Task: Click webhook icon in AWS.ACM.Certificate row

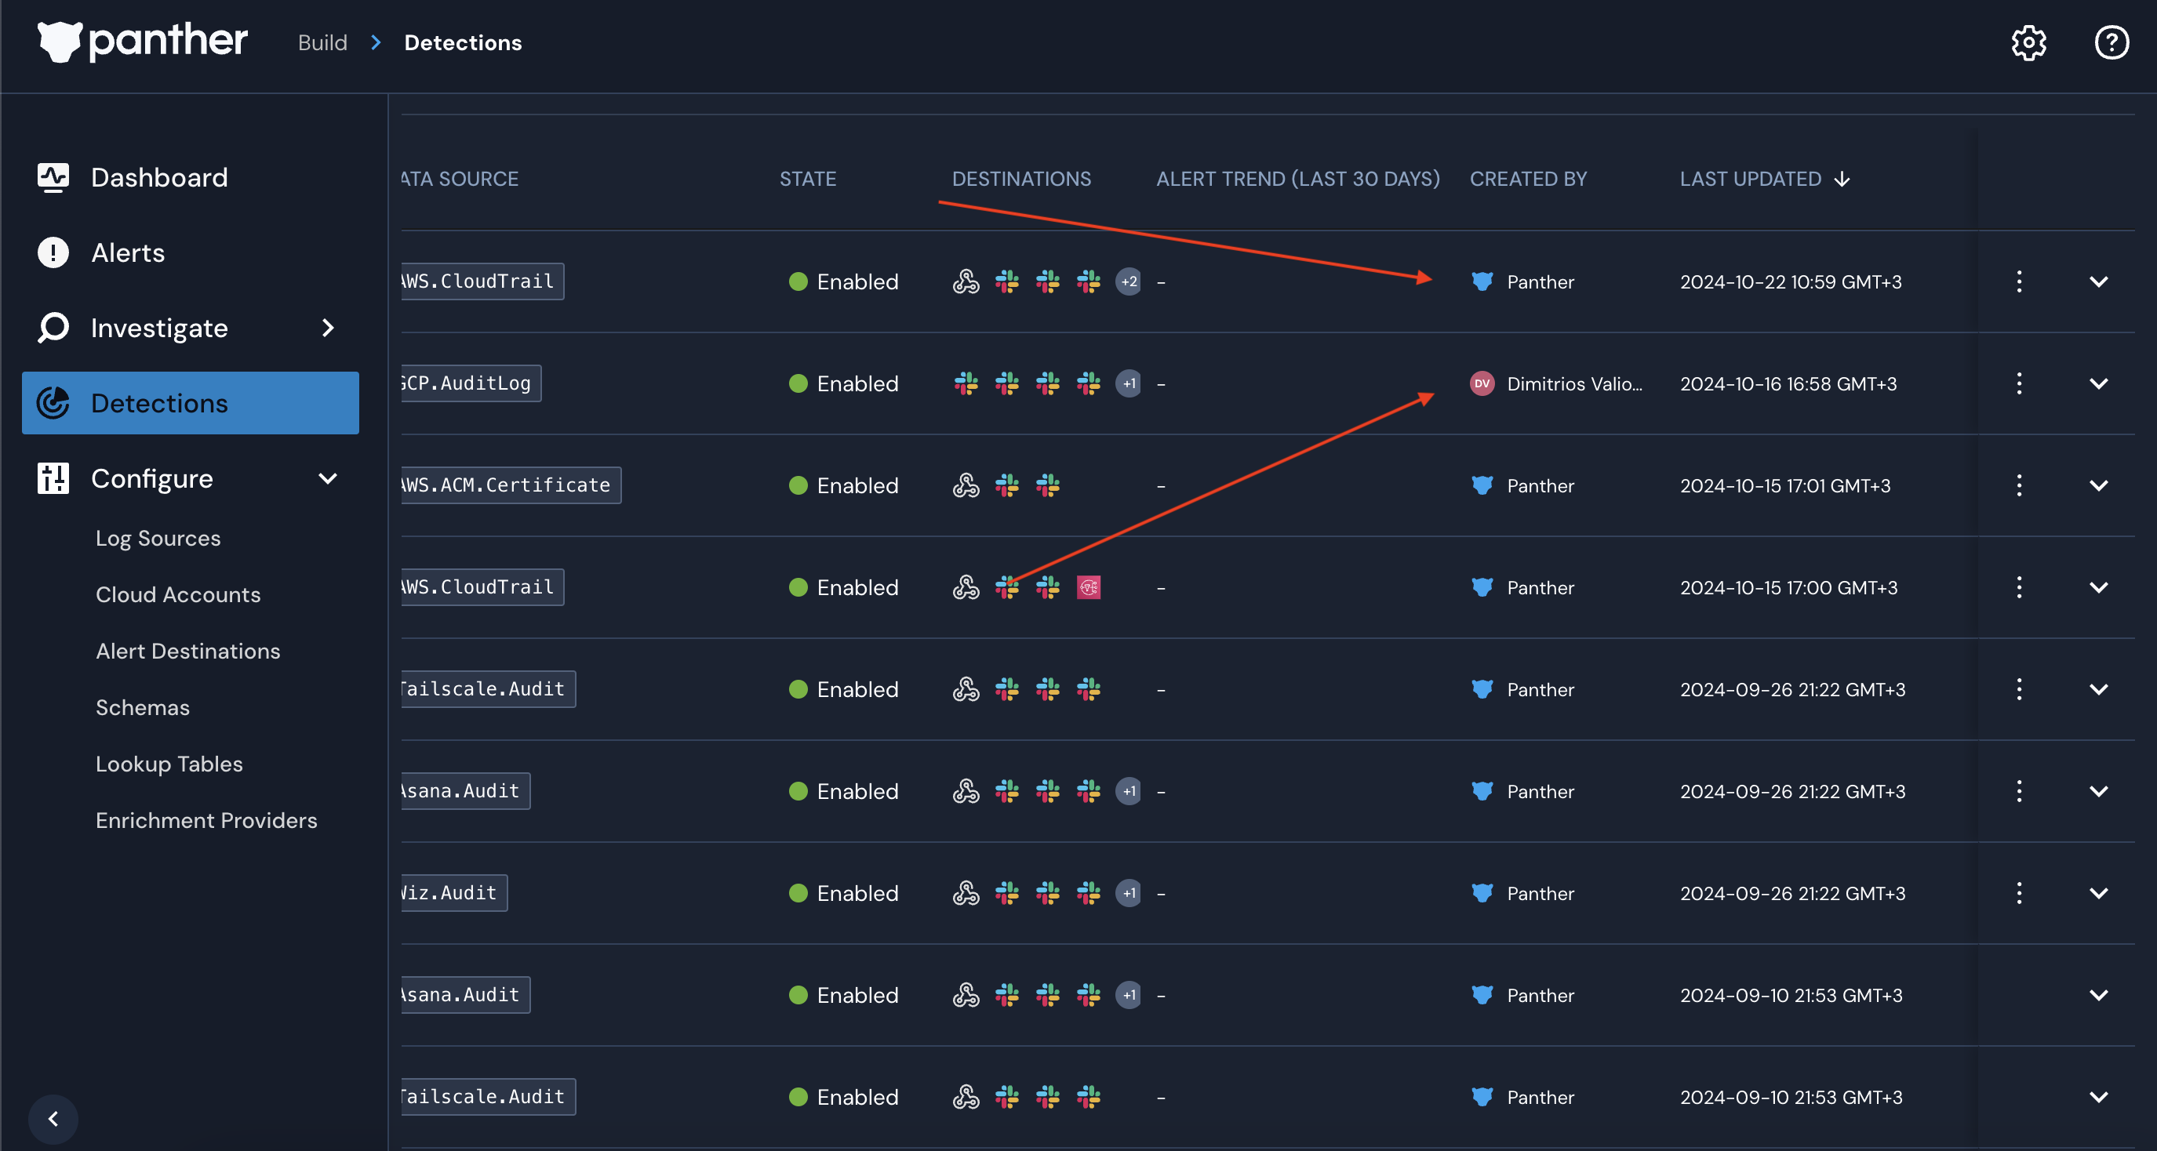Action: pos(966,485)
